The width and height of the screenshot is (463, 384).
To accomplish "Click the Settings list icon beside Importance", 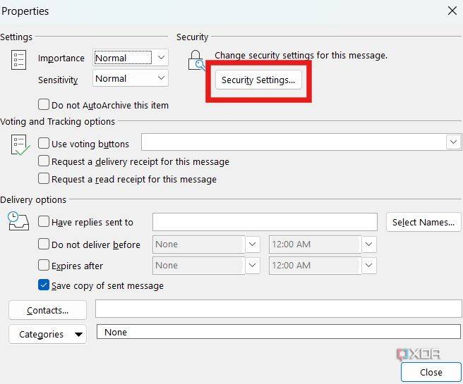I will 18,60.
